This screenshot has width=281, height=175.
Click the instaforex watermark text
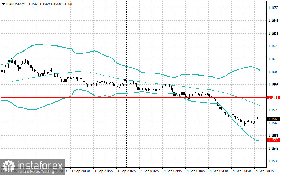[x=40, y=166]
